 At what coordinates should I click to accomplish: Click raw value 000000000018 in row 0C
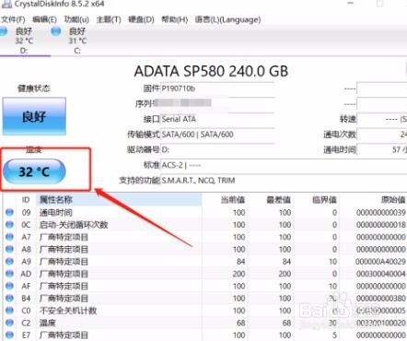(381, 225)
